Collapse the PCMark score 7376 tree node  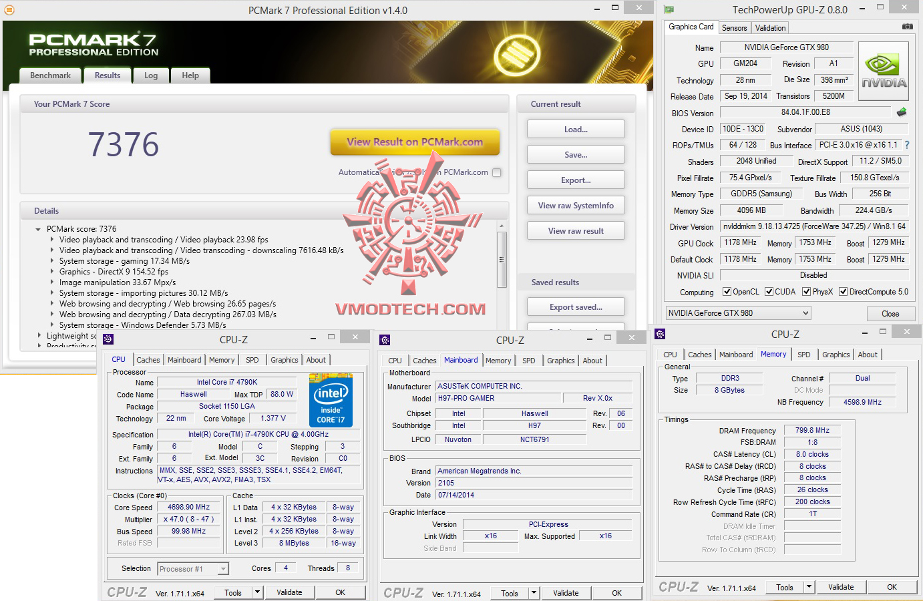coord(38,229)
